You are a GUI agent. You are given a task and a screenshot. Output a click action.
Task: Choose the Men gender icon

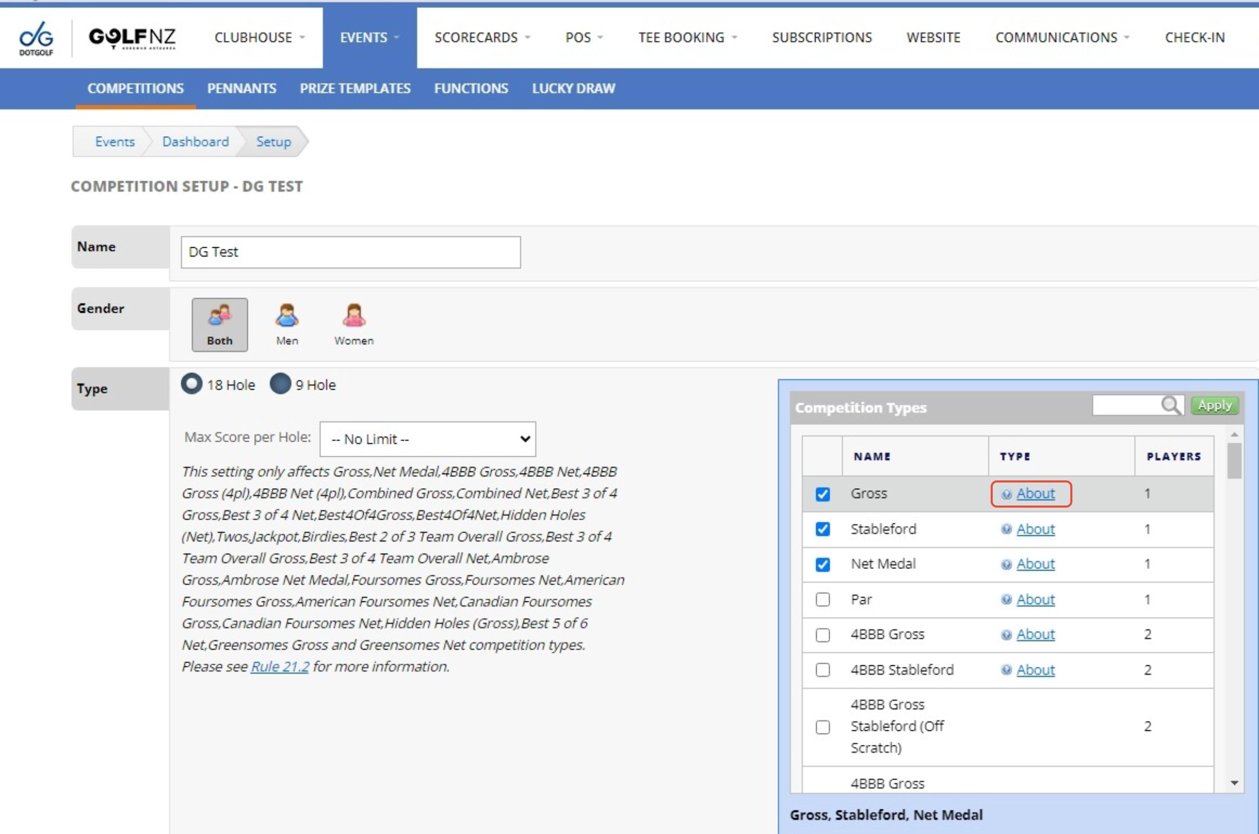[287, 324]
